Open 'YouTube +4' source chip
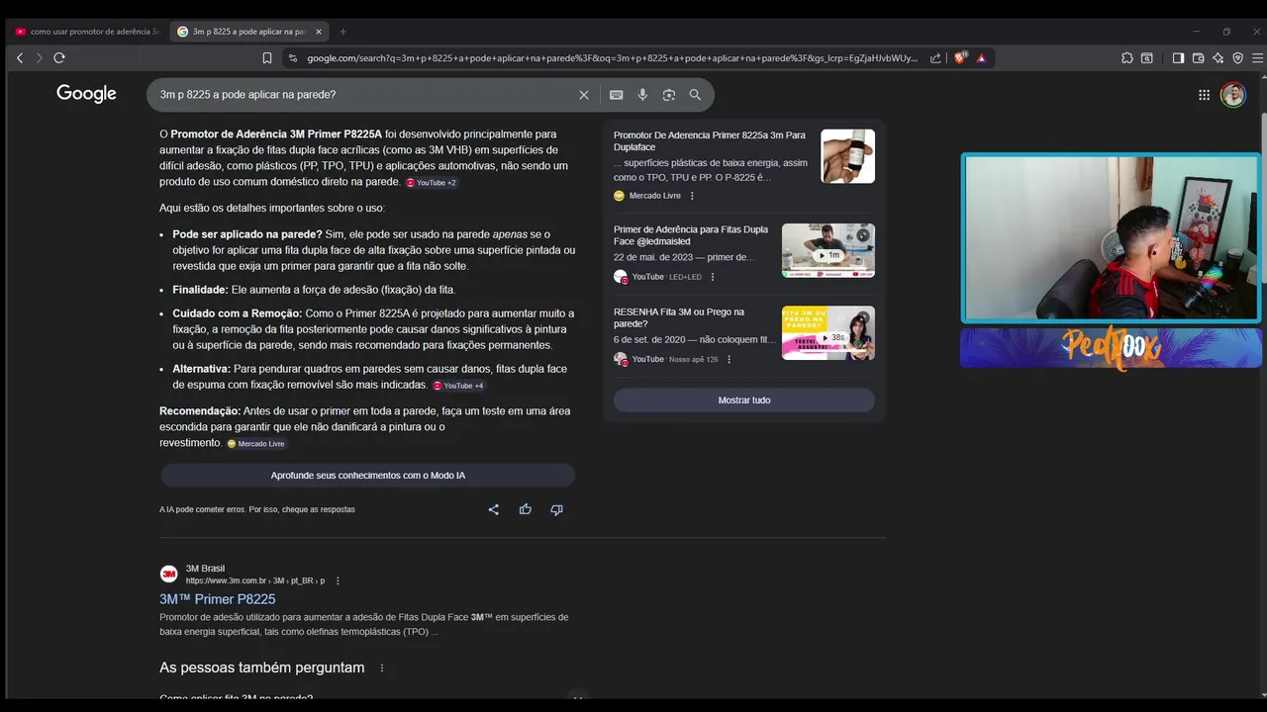The height and width of the screenshot is (712, 1267). 458,386
